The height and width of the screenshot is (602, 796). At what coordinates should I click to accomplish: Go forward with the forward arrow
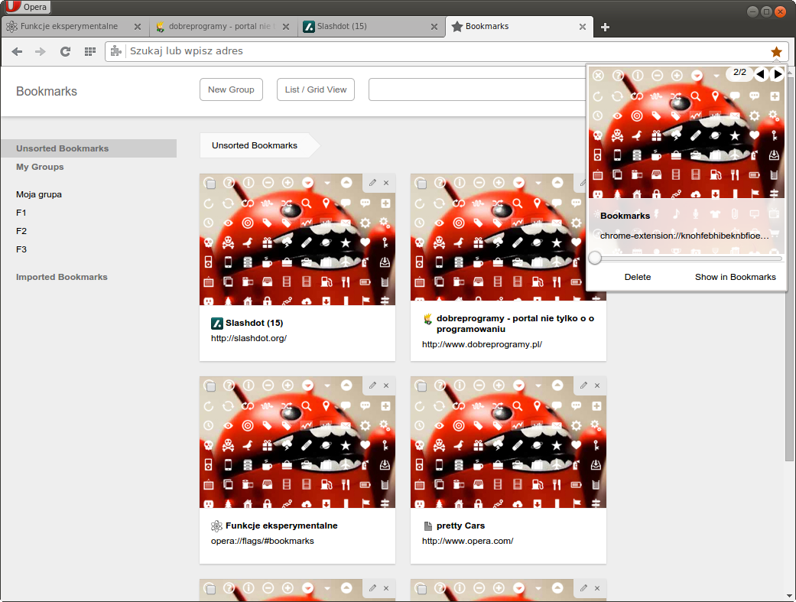[40, 51]
